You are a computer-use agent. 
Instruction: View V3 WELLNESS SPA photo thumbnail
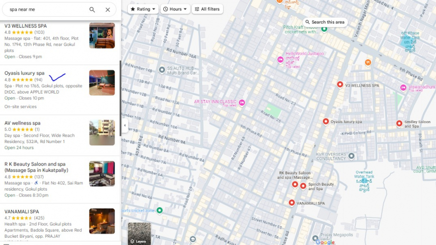coord(102,36)
